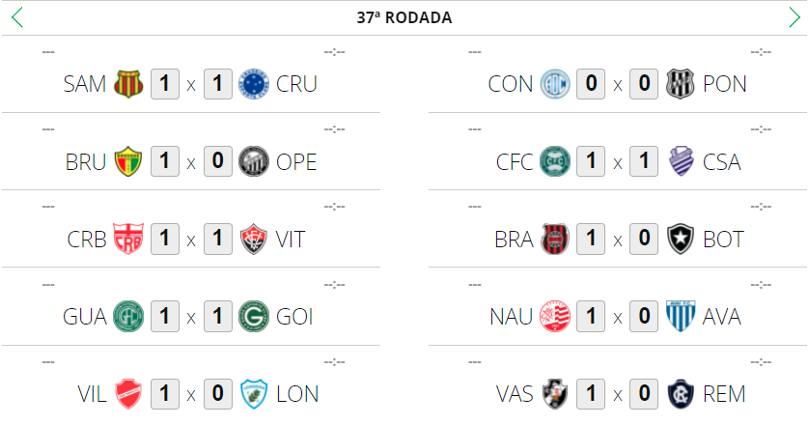
Task: Click the Sampaio Corrêa (SAM) team crest
Action: click(x=128, y=84)
